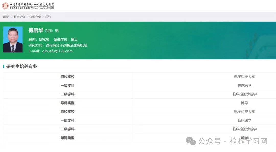Click the 最高学位：博士 degree text
Image resolution: width=276 pixels, height=152 pixels.
(66, 39)
